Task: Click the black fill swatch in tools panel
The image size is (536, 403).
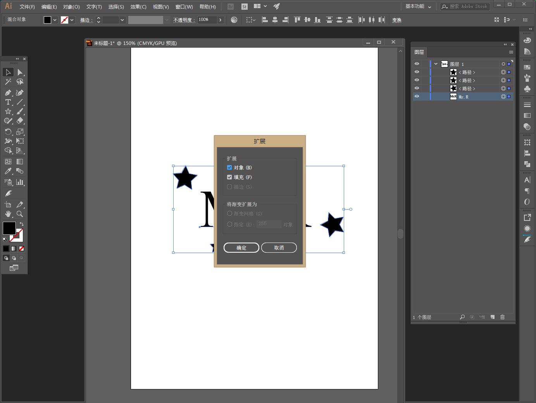Action: (x=9, y=228)
